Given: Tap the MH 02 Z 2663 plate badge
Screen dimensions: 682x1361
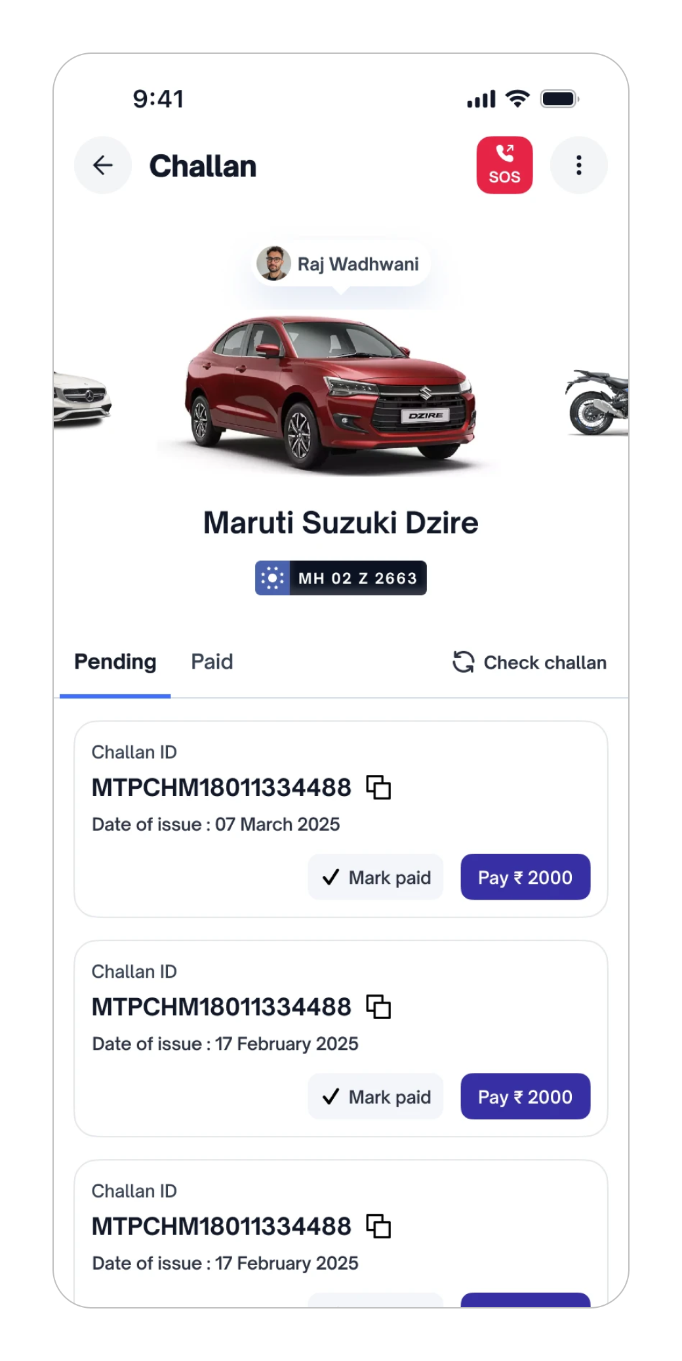Looking at the screenshot, I should (341, 578).
